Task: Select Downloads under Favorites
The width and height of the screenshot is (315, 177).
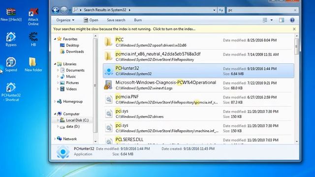Action: (x=75, y=52)
